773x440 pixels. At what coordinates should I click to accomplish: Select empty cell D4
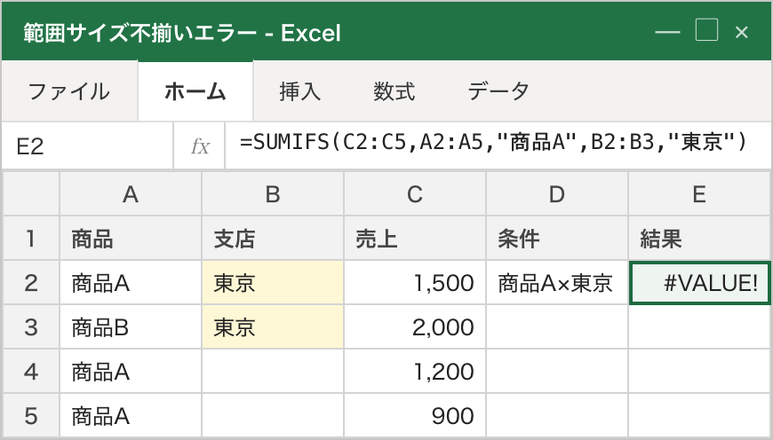coord(556,371)
